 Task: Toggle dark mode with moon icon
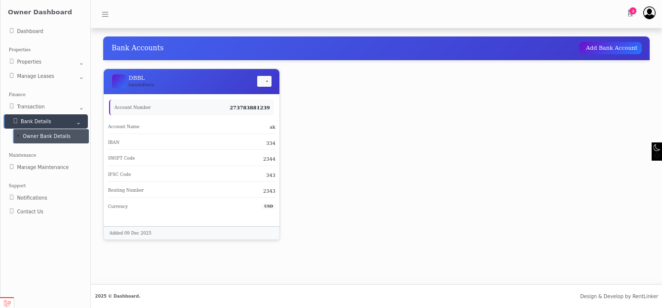pyautogui.click(x=657, y=148)
